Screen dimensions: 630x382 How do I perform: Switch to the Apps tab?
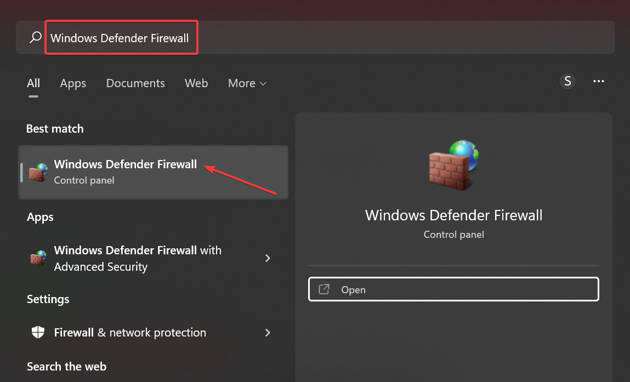(73, 83)
